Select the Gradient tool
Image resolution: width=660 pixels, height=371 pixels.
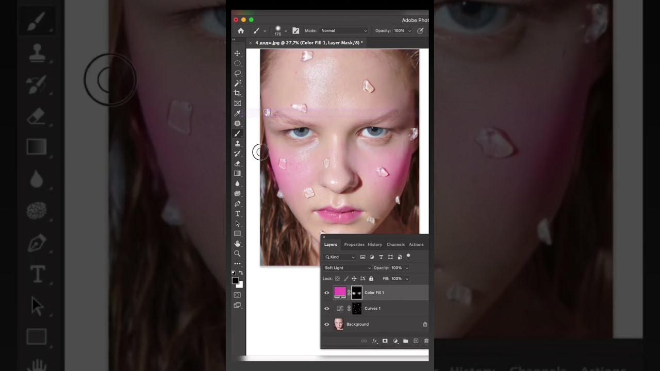point(238,174)
